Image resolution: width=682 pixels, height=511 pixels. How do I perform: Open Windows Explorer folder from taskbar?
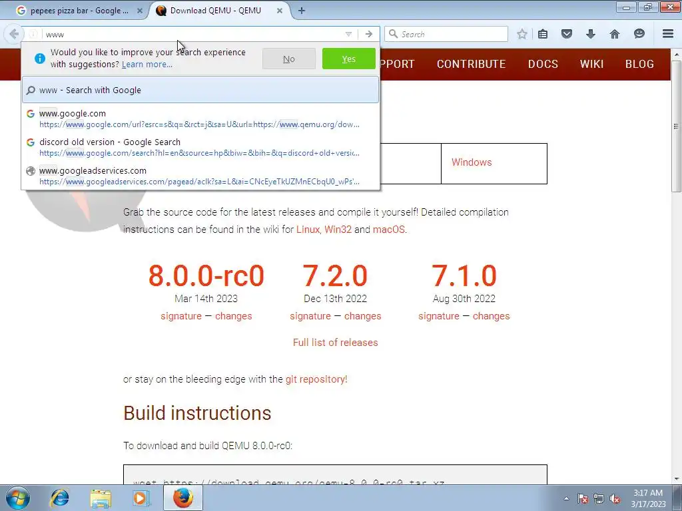pos(101,498)
